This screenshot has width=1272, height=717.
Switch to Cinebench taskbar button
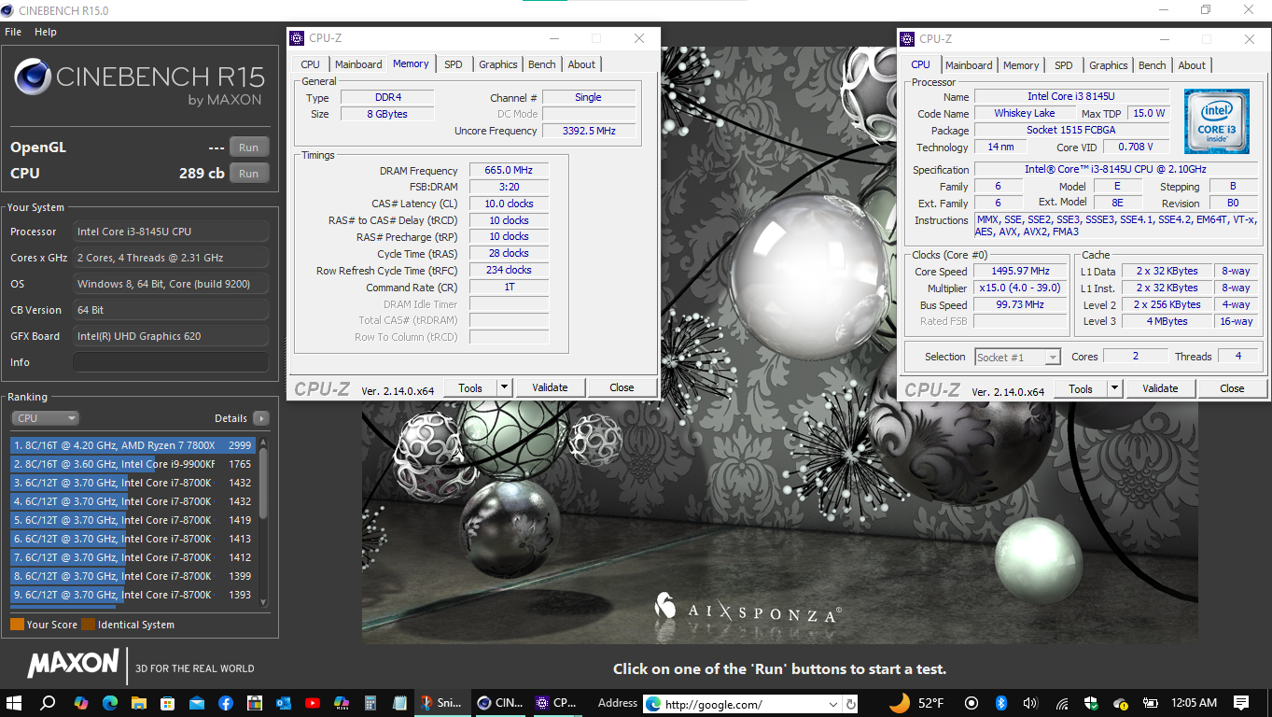coord(499,703)
